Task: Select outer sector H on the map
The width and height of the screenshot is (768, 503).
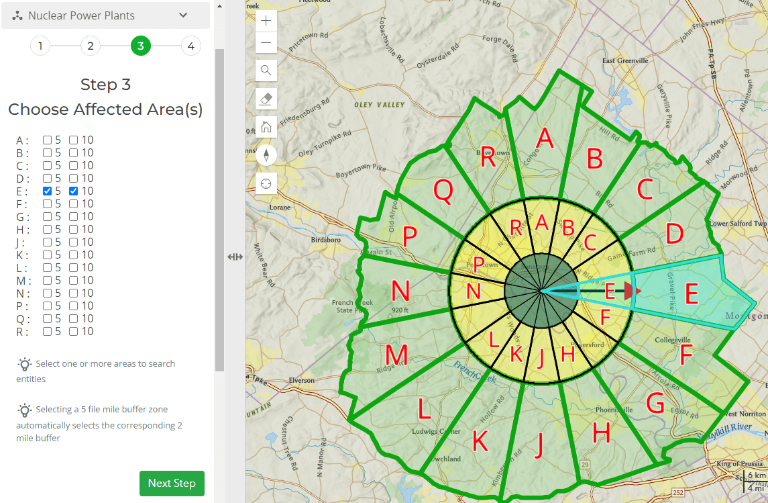Action: [x=600, y=433]
